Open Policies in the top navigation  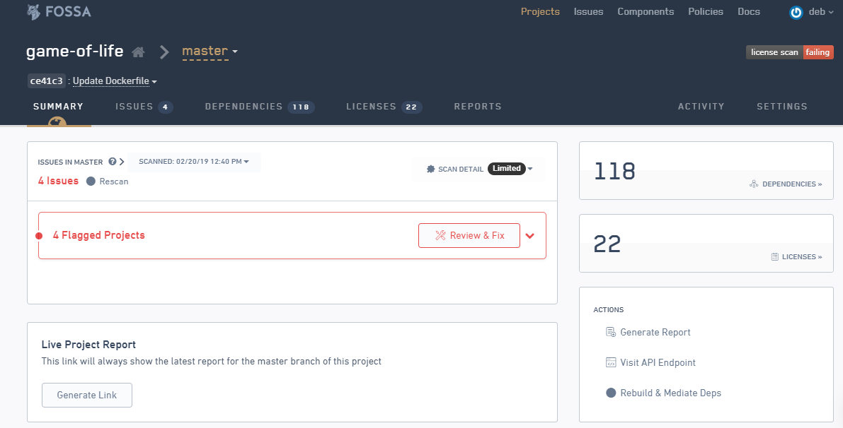click(706, 12)
